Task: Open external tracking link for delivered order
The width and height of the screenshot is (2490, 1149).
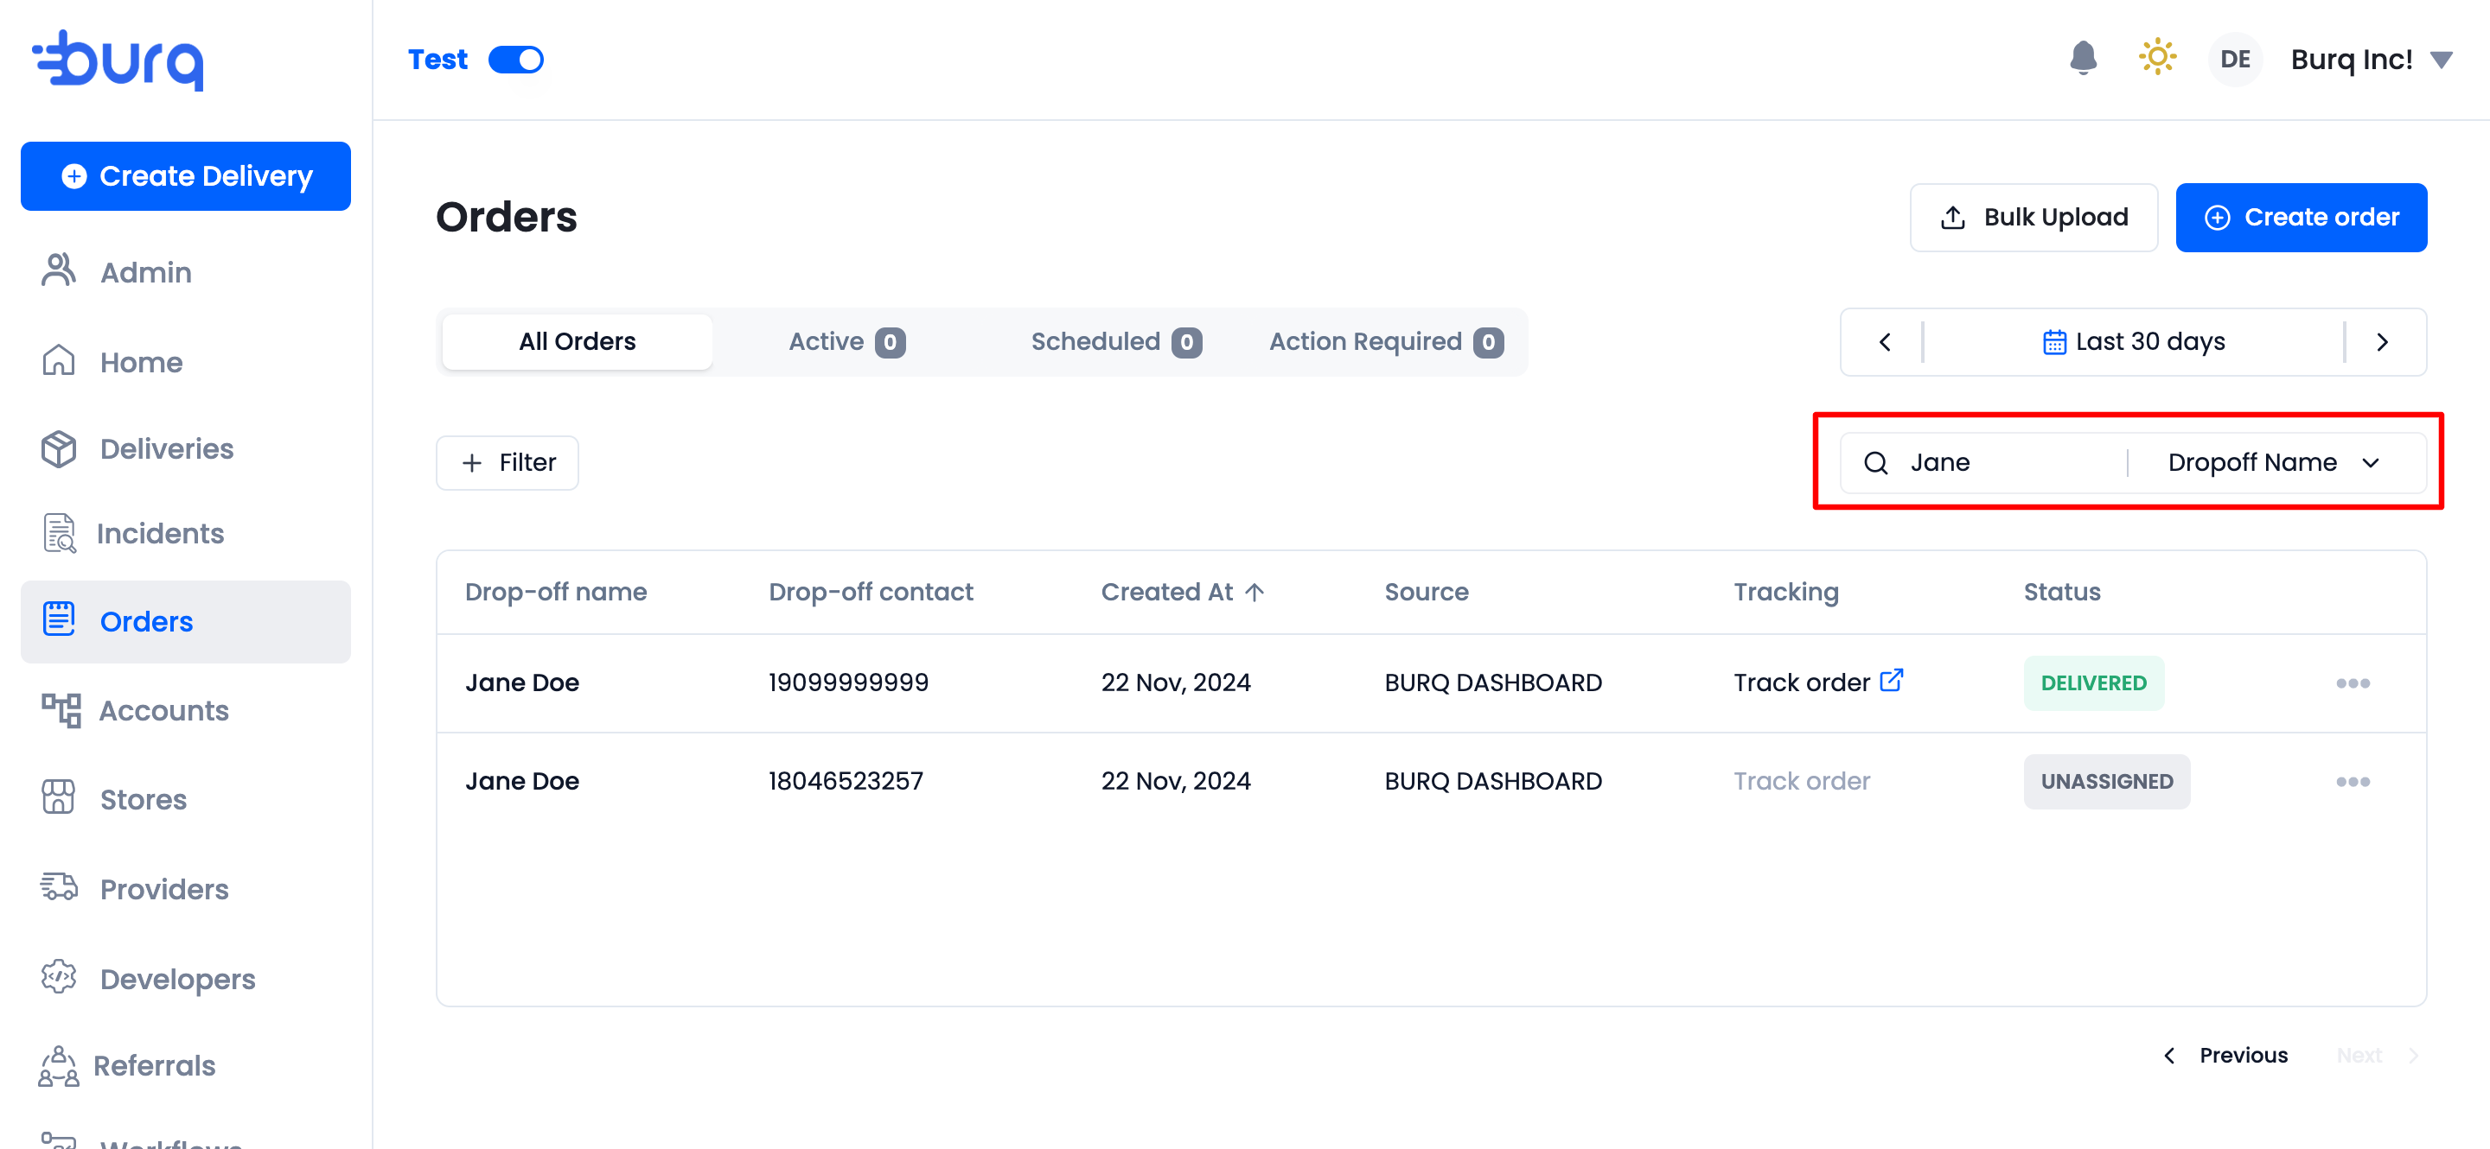Action: (x=1891, y=681)
